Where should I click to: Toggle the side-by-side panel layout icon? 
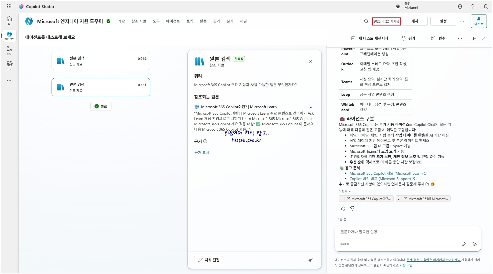tap(474, 38)
